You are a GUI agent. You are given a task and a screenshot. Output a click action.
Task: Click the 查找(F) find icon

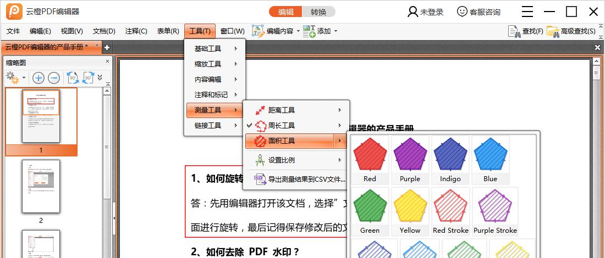coord(514,32)
